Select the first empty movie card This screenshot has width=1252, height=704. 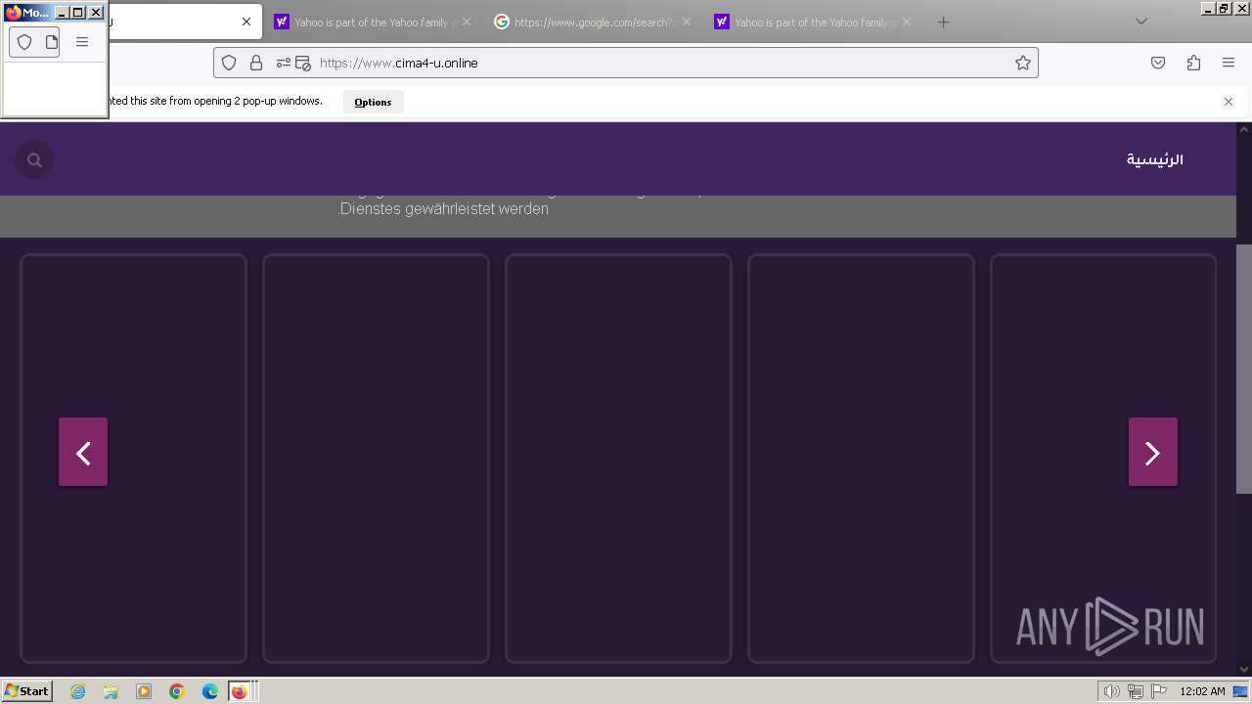pyautogui.click(x=133, y=459)
